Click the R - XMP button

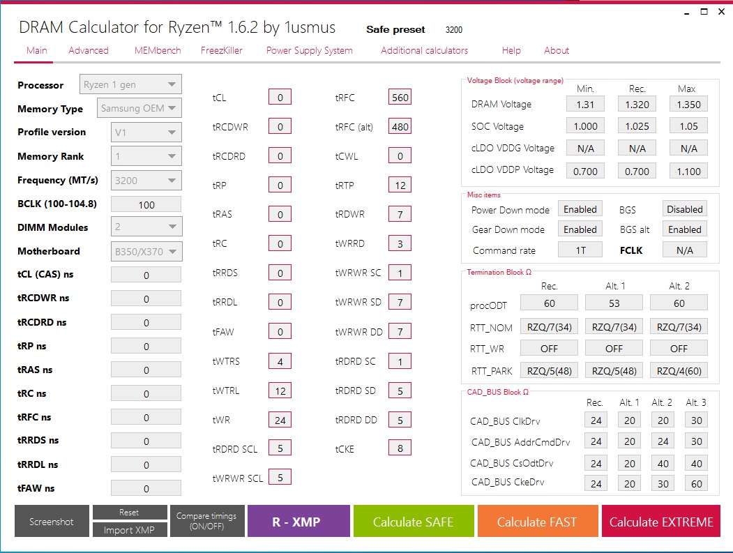[x=299, y=521]
